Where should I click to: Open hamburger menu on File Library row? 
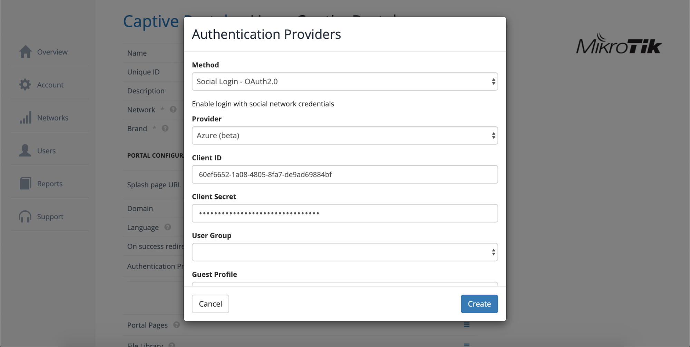click(466, 344)
